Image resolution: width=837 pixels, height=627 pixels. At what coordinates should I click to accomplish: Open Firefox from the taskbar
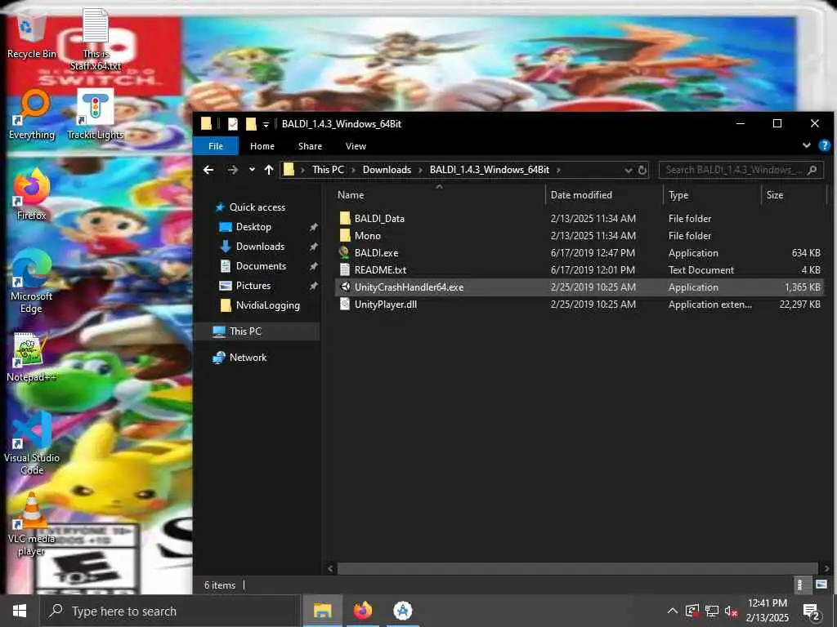pos(362,611)
